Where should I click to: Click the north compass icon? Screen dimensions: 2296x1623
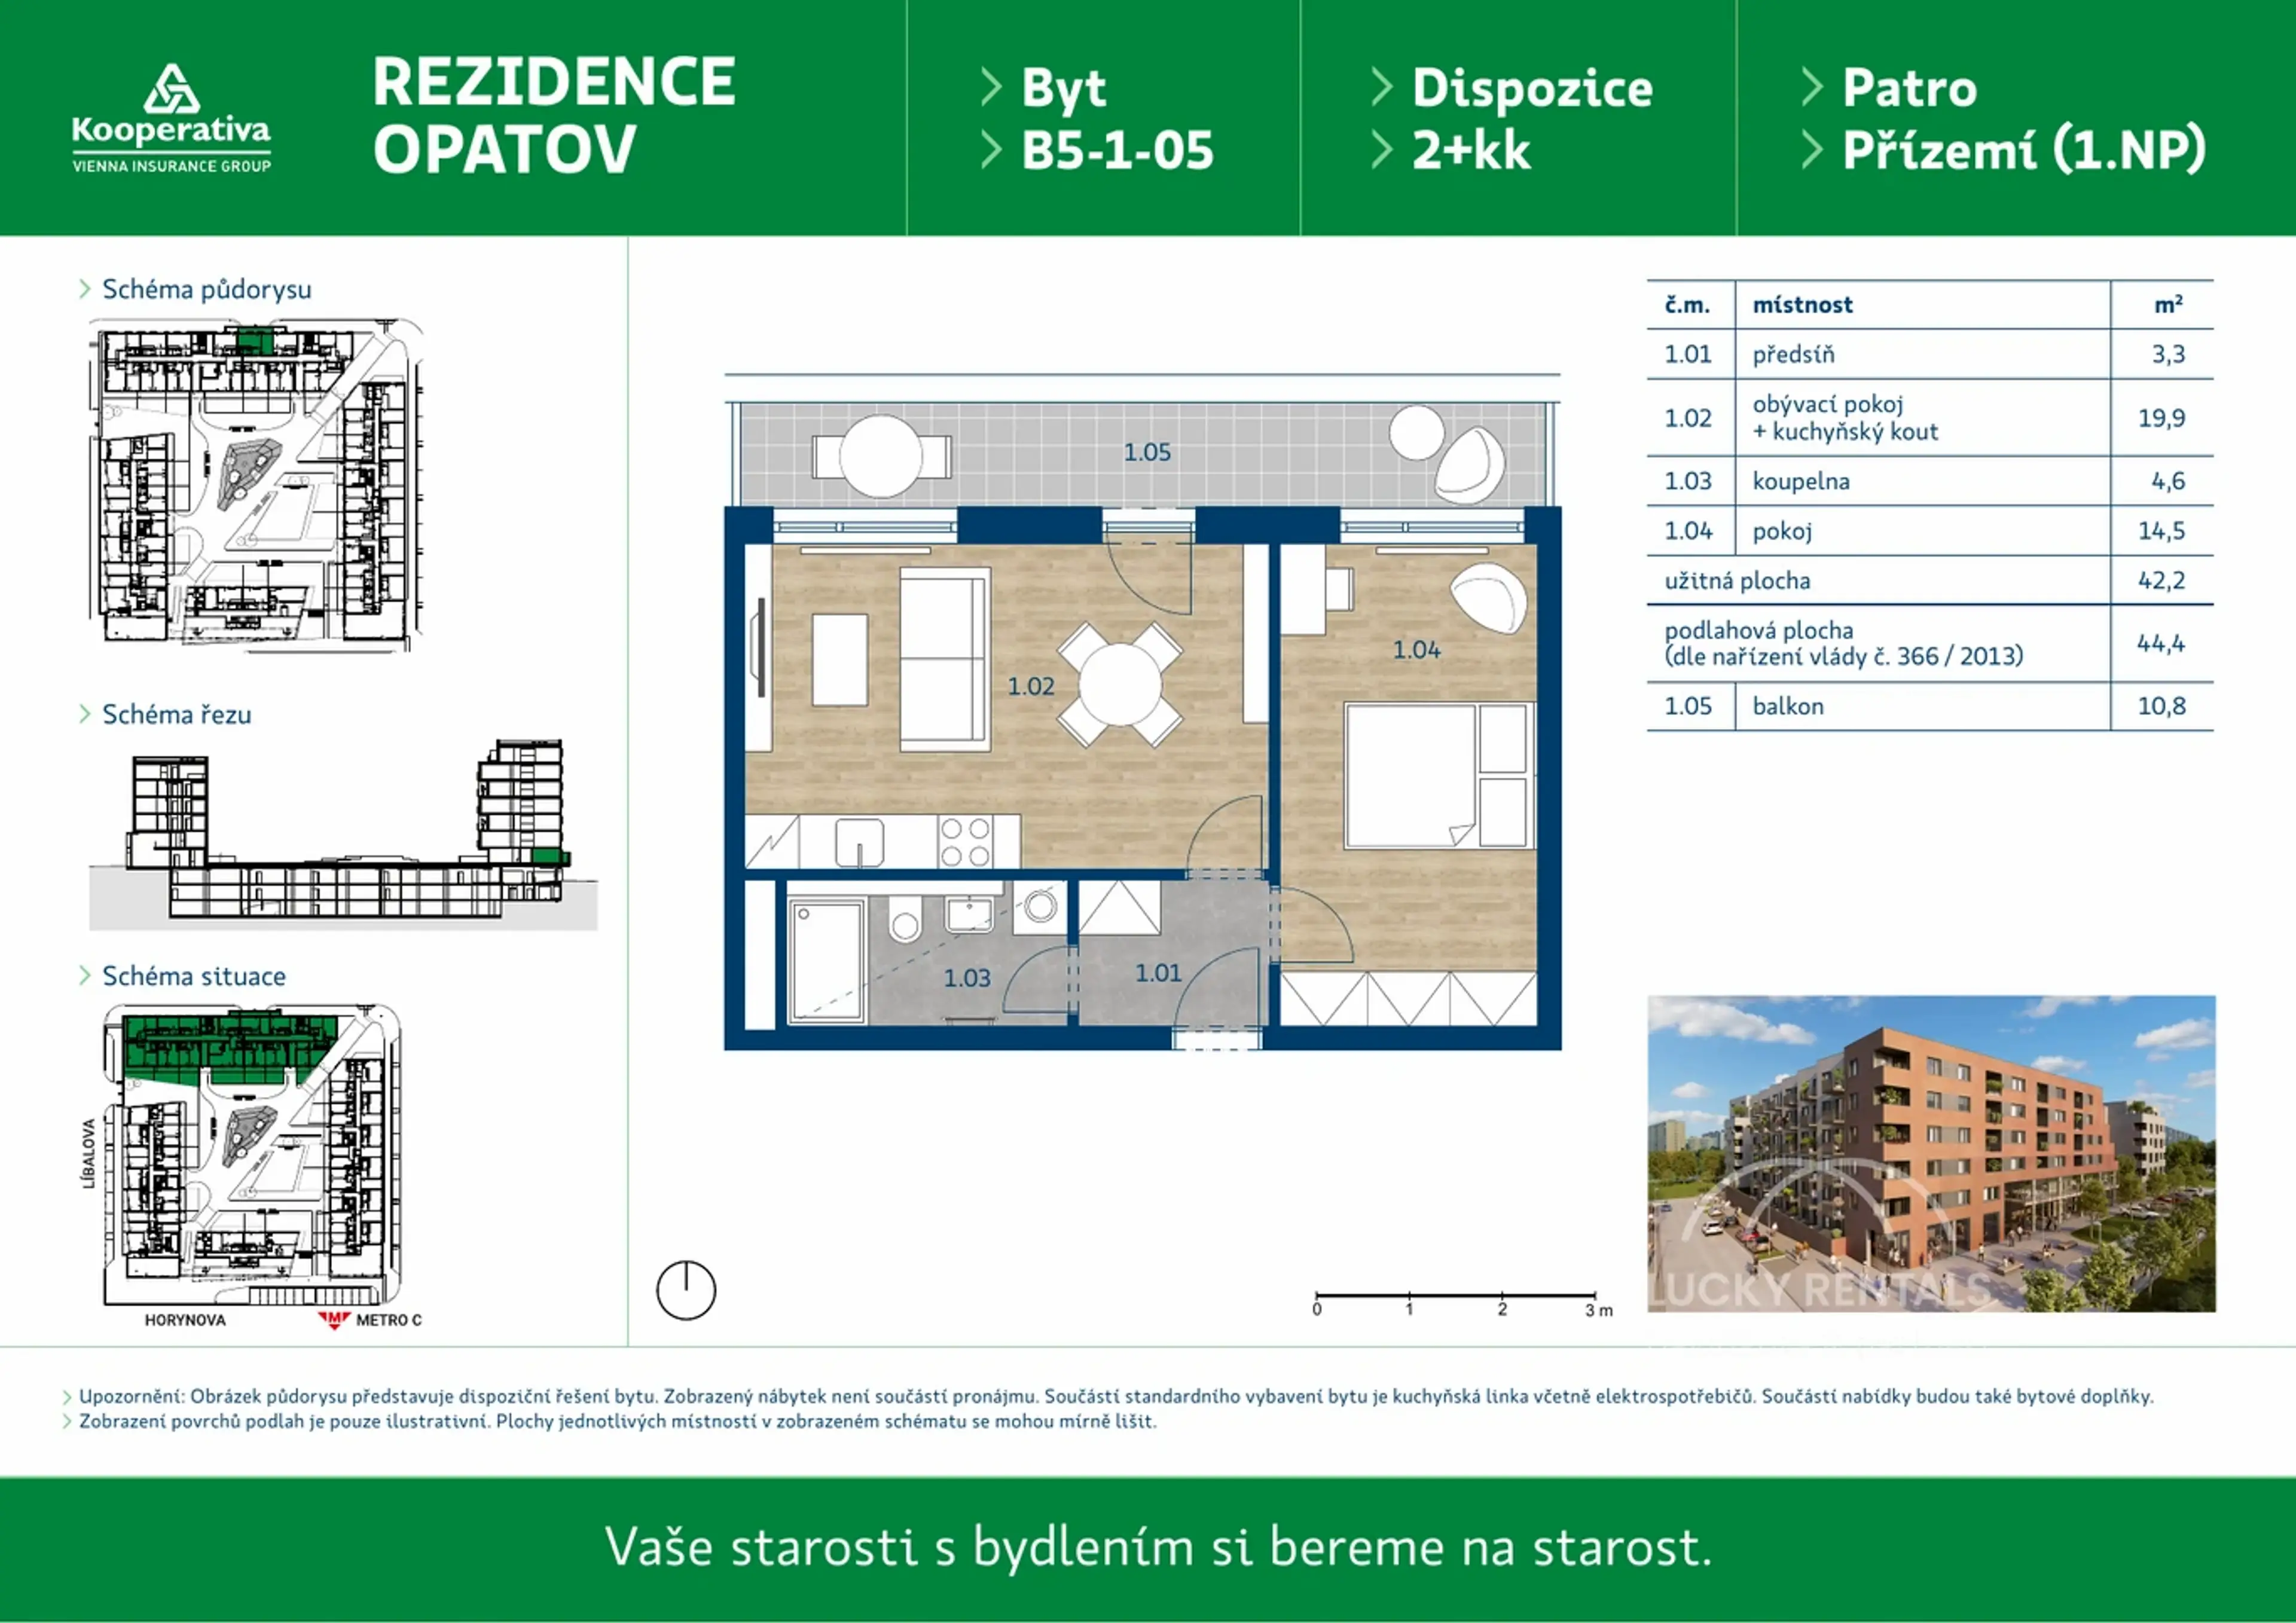pos(686,1290)
